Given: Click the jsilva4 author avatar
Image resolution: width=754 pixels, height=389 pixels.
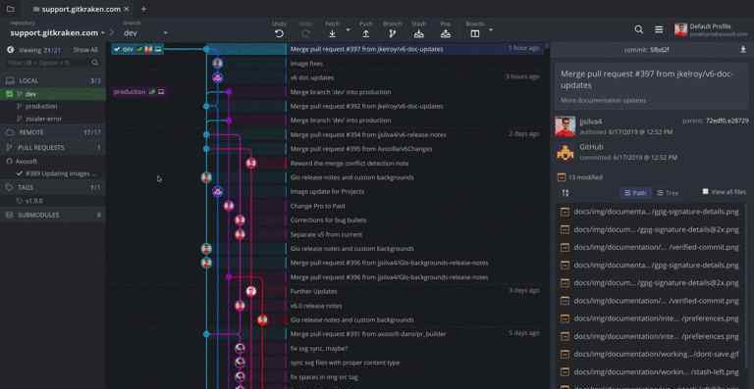Looking at the screenshot, I should [x=565, y=126].
